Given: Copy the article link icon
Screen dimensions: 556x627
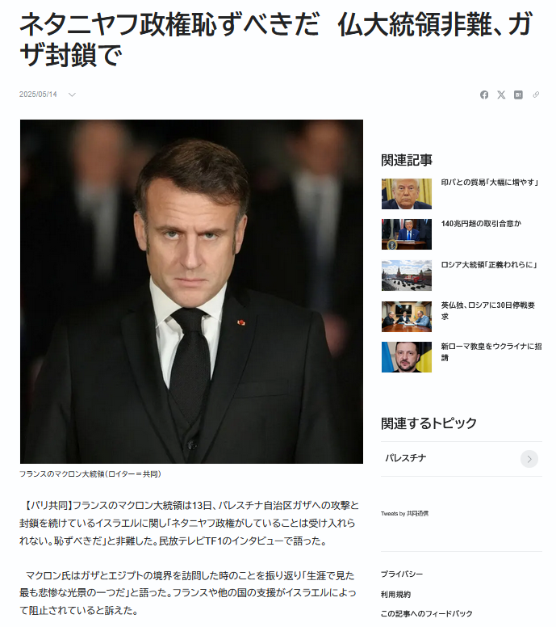Looking at the screenshot, I should click(536, 95).
